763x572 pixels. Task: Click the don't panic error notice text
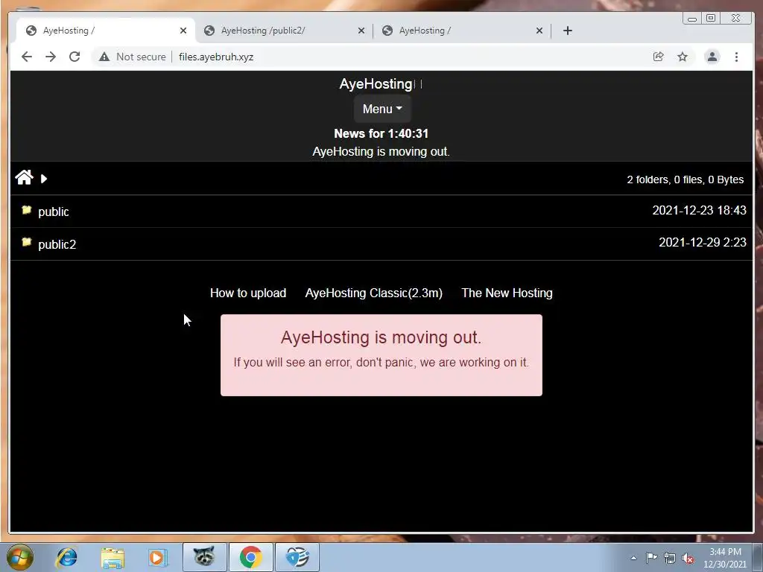pyautogui.click(x=381, y=363)
